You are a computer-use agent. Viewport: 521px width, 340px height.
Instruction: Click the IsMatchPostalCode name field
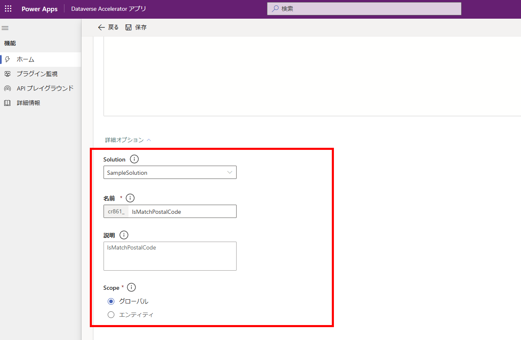pyautogui.click(x=182, y=211)
